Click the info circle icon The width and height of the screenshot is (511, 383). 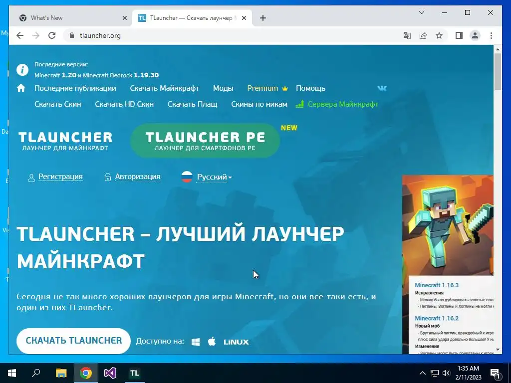coord(22,70)
